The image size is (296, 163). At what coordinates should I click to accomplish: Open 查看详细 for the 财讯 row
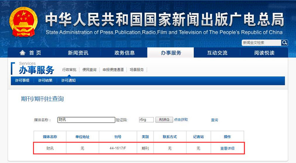[227, 148]
